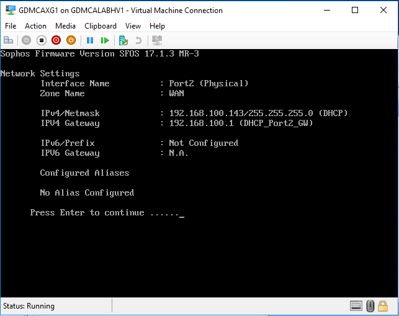Click the Revert undo arrow icon
The height and width of the screenshot is (316, 399).
pyautogui.click(x=138, y=40)
